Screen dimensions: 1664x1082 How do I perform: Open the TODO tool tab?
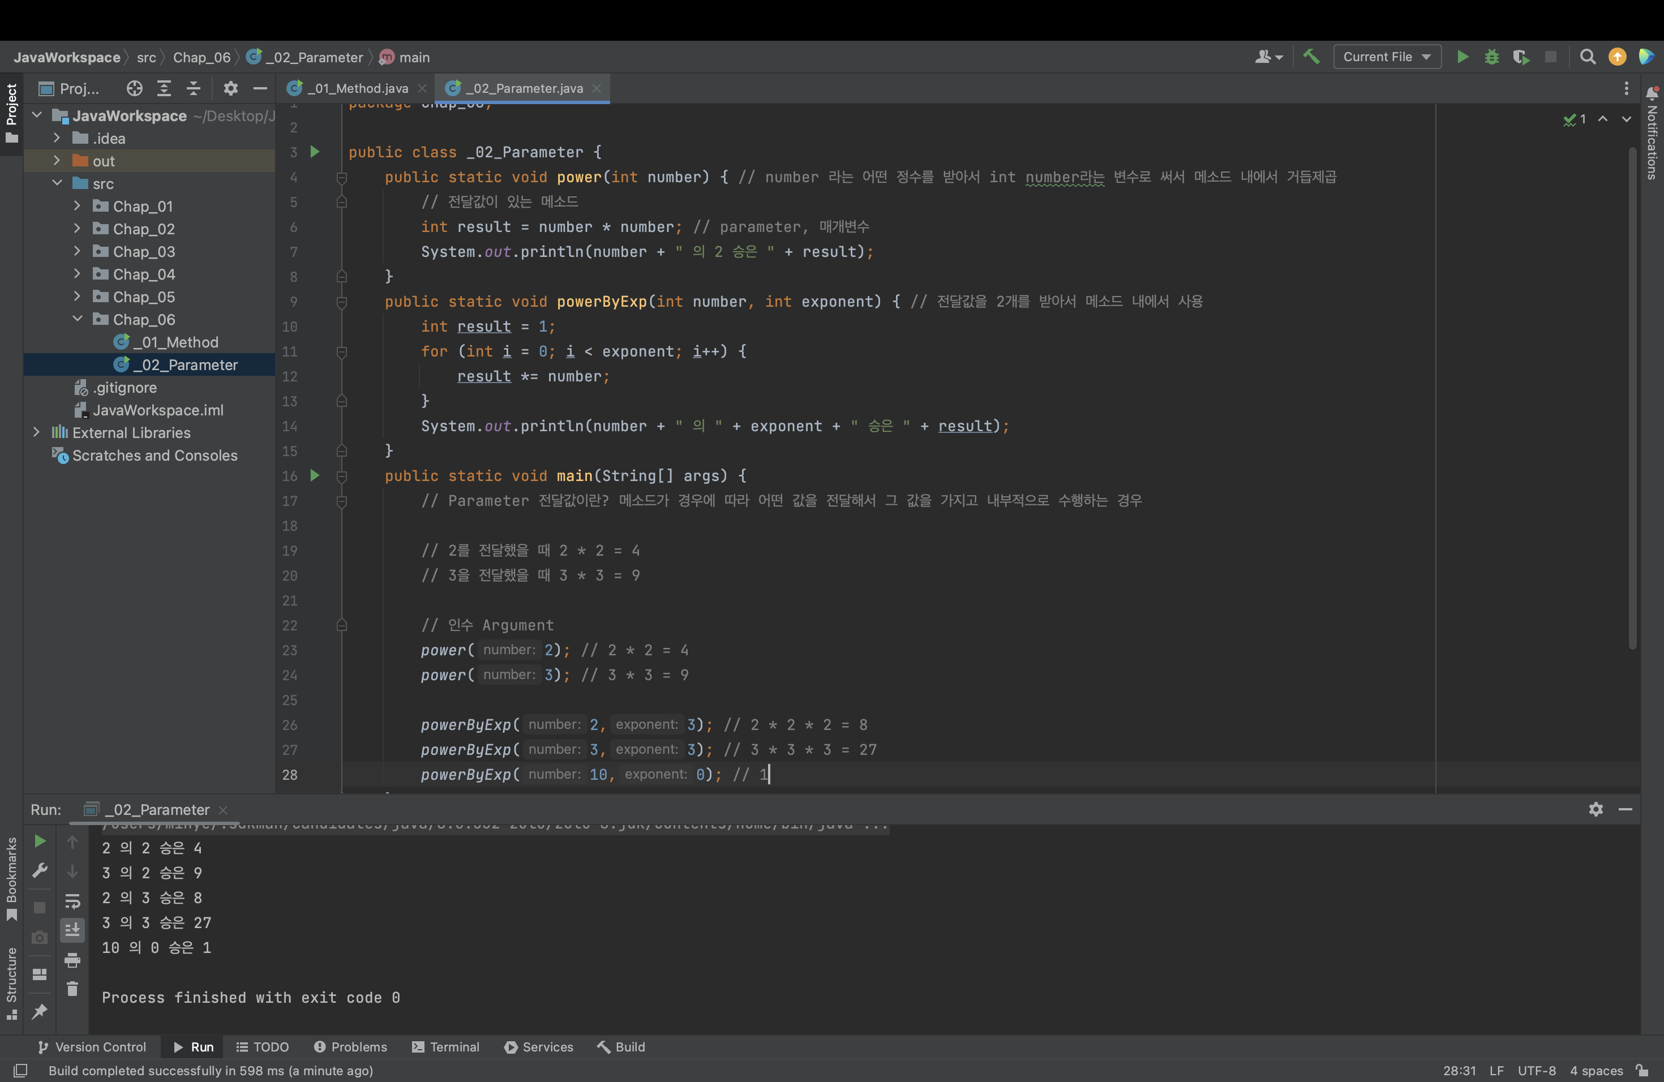click(x=263, y=1046)
